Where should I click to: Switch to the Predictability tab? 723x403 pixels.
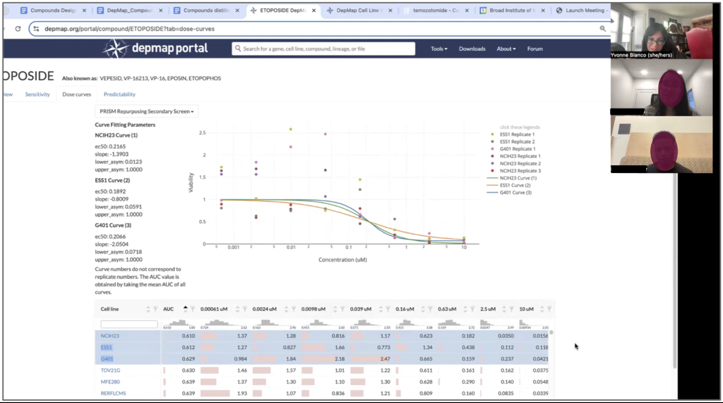pos(119,94)
